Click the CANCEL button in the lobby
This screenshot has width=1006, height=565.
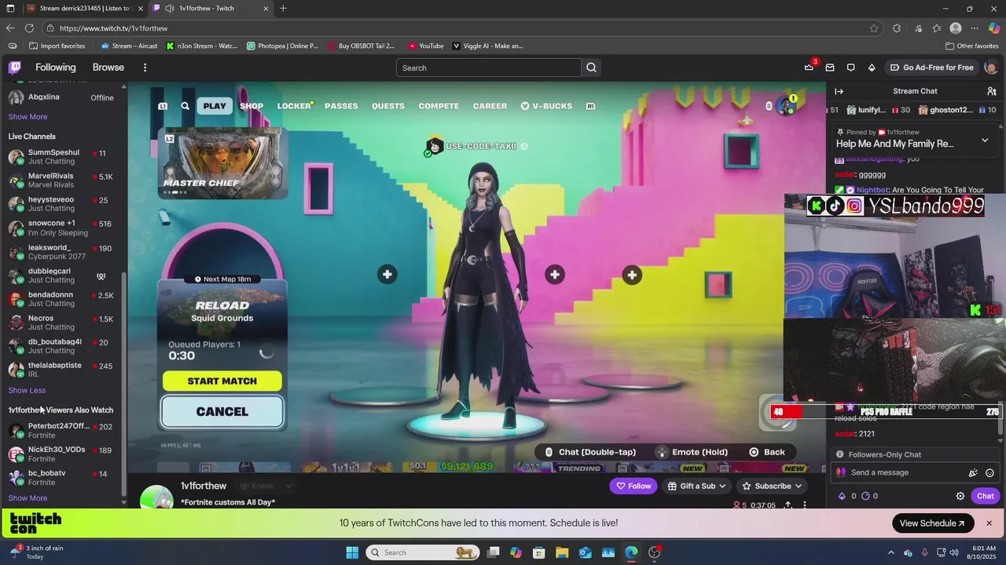[222, 411]
